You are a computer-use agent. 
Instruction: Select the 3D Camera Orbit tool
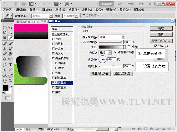click(x=11, y=76)
